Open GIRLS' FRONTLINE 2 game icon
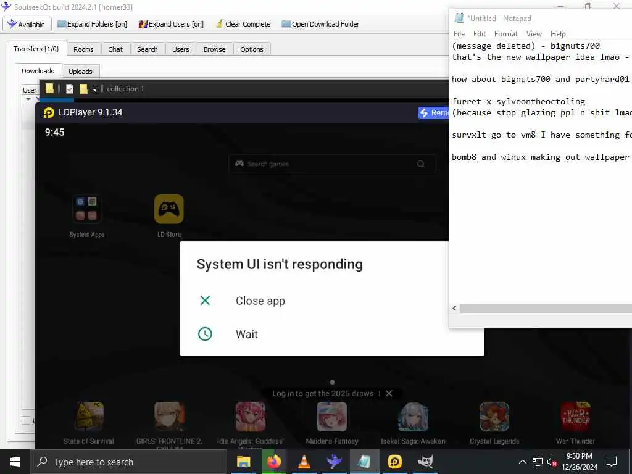632x474 pixels. tap(169, 417)
